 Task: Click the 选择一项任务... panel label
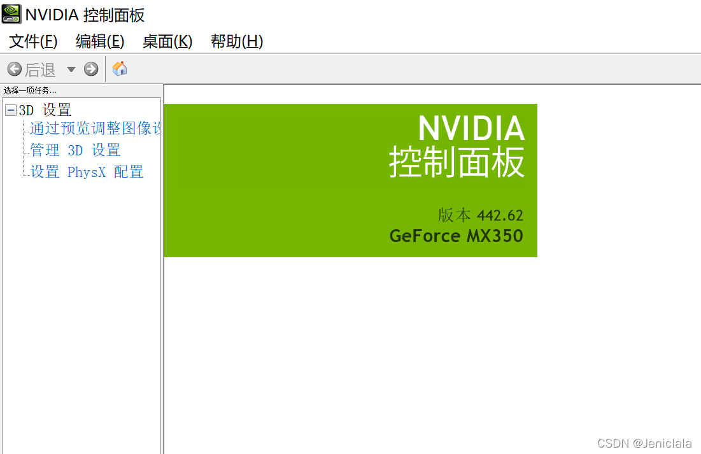pos(30,90)
